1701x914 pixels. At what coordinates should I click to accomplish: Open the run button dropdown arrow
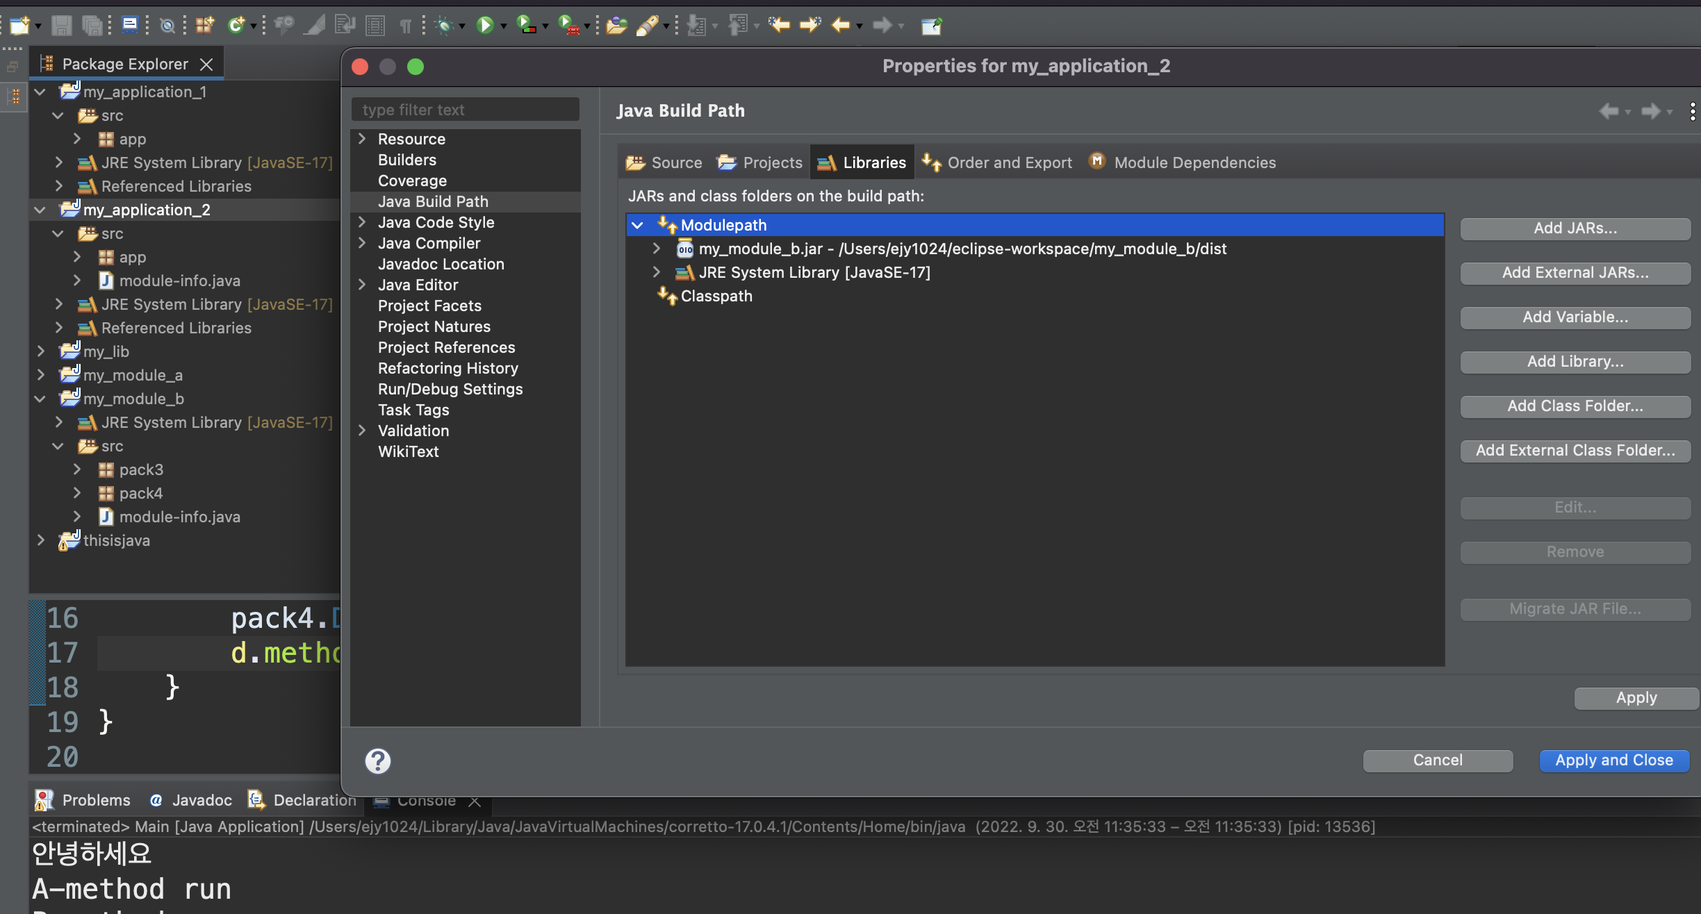coord(504,26)
